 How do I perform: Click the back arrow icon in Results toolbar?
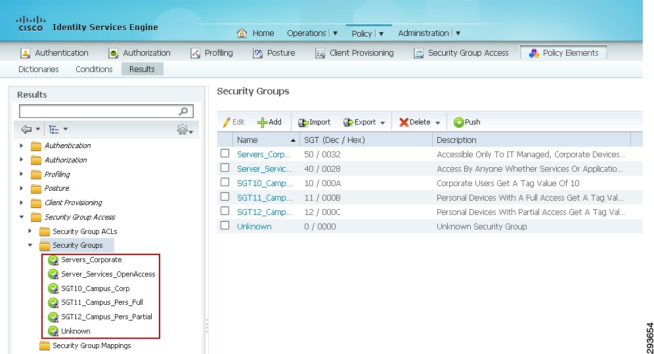(x=26, y=130)
